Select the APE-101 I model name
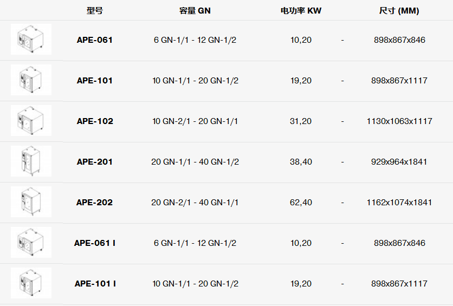Image resolution: width=453 pixels, height=306 pixels. pyautogui.click(x=95, y=284)
